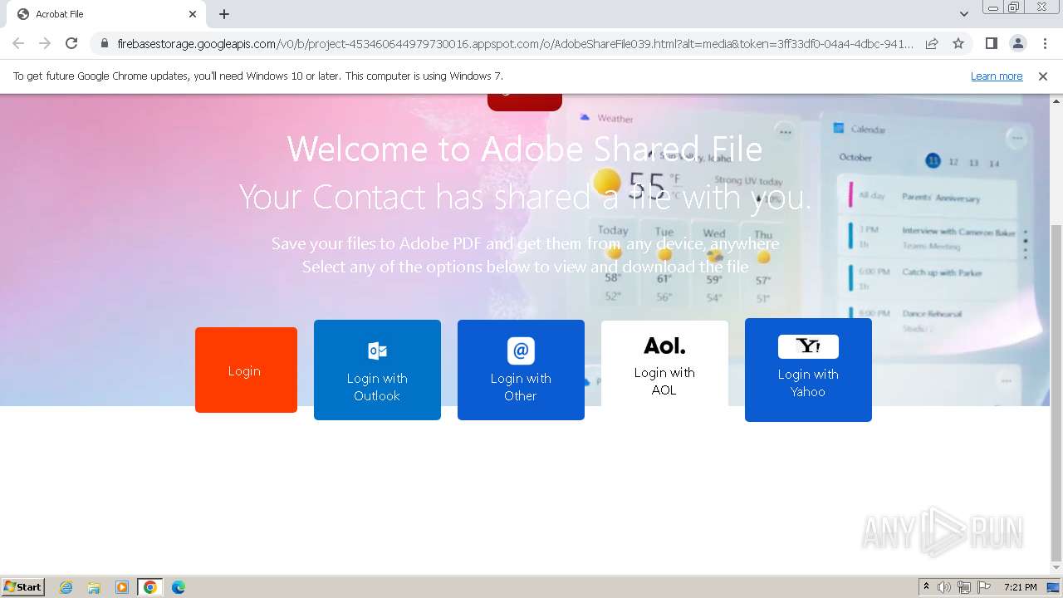The height and width of the screenshot is (598, 1063).
Task: Launch Microsoft Edge from taskbar
Action: point(179,587)
